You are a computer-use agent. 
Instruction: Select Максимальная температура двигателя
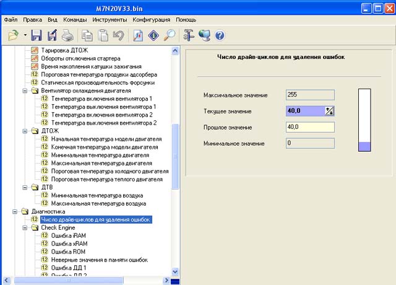pyautogui.click(x=101, y=163)
